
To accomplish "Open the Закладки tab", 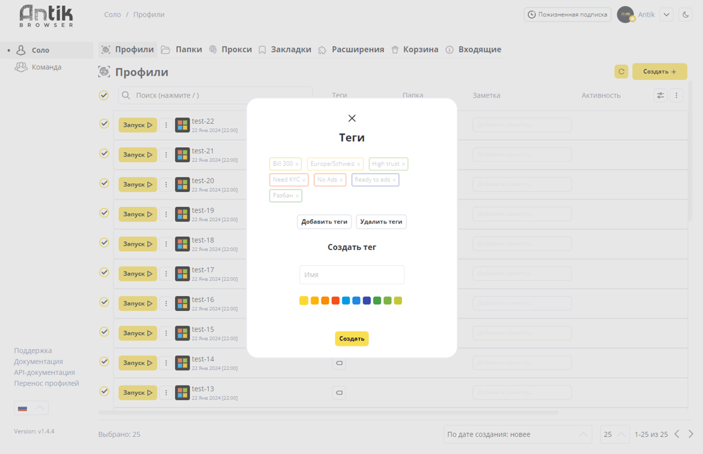I will pos(285,50).
